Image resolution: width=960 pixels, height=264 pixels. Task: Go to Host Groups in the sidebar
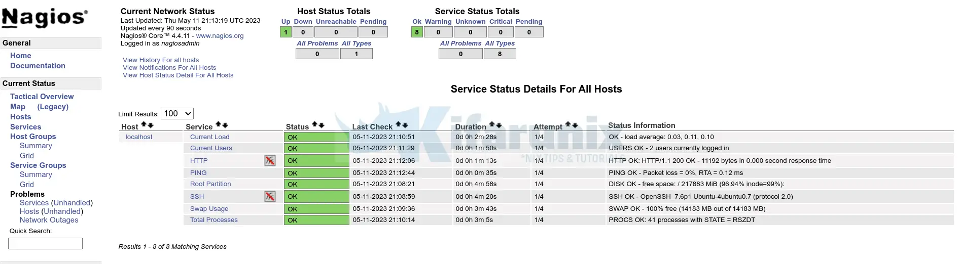click(33, 137)
